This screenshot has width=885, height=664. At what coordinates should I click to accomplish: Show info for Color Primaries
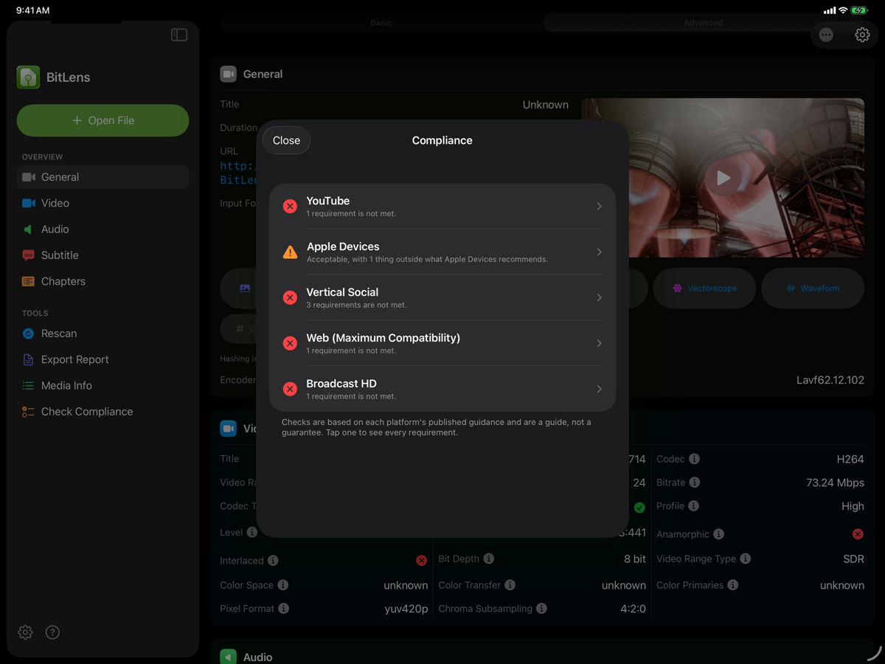point(733,585)
